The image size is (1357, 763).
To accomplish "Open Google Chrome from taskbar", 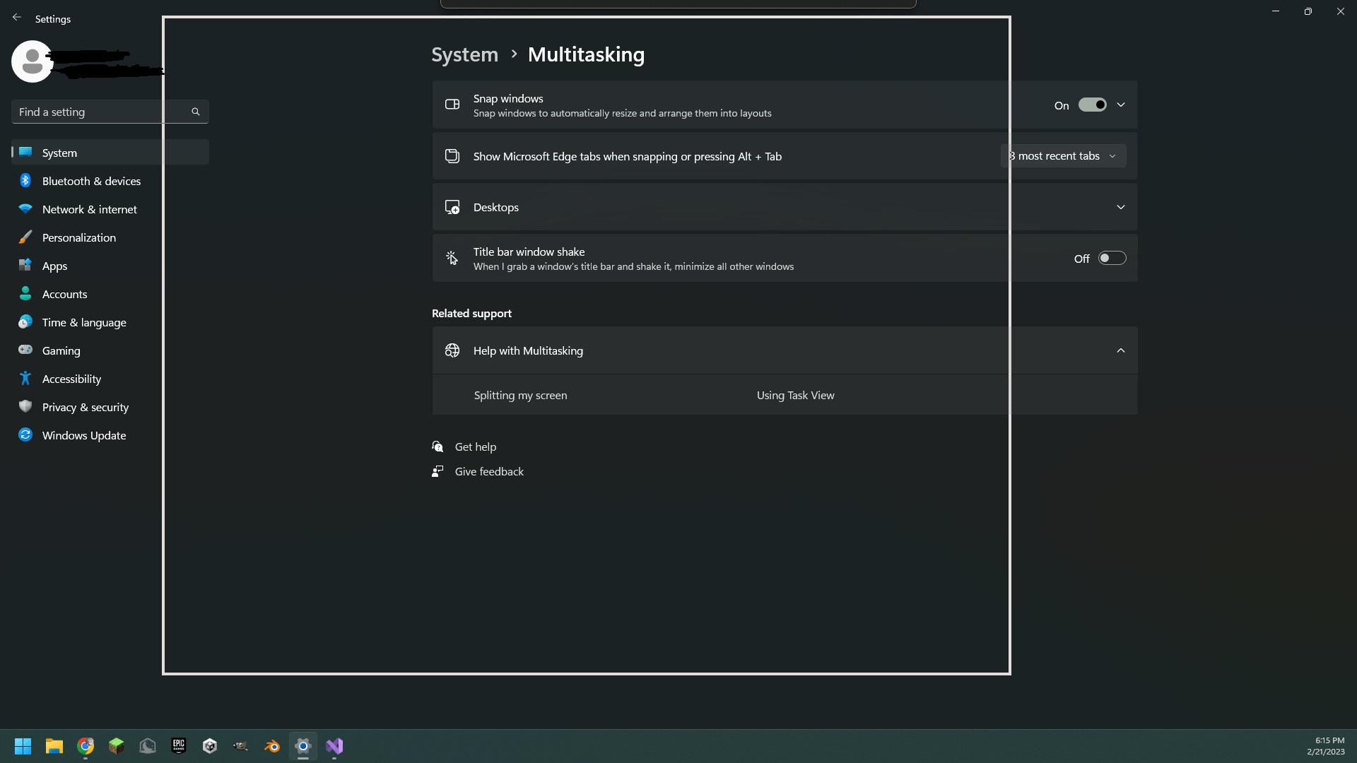I will pos(86,746).
